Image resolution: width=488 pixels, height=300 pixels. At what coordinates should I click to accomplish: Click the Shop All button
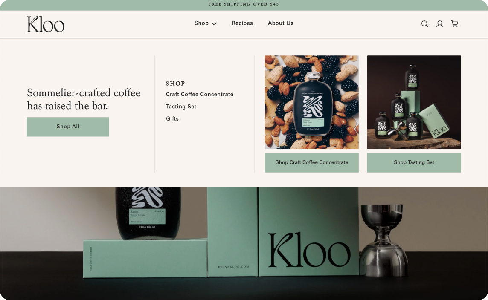[68, 127]
